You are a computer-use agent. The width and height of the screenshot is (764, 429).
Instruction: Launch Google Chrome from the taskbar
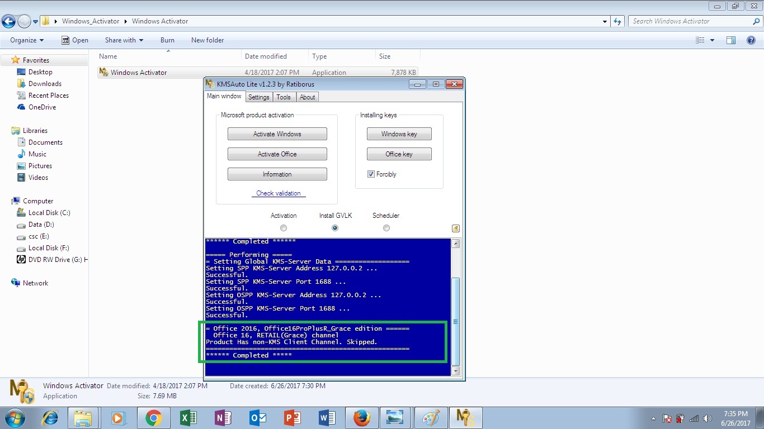(x=153, y=418)
